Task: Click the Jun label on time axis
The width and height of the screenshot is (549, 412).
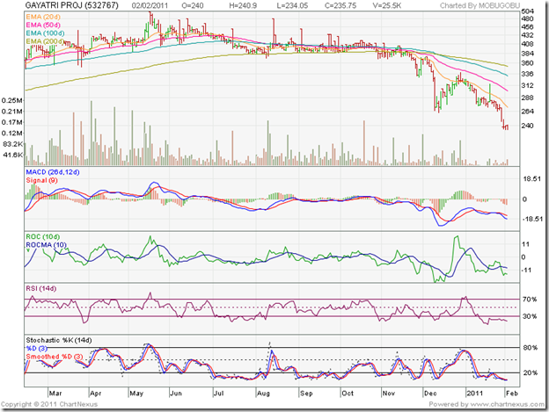Action: pos(176,394)
